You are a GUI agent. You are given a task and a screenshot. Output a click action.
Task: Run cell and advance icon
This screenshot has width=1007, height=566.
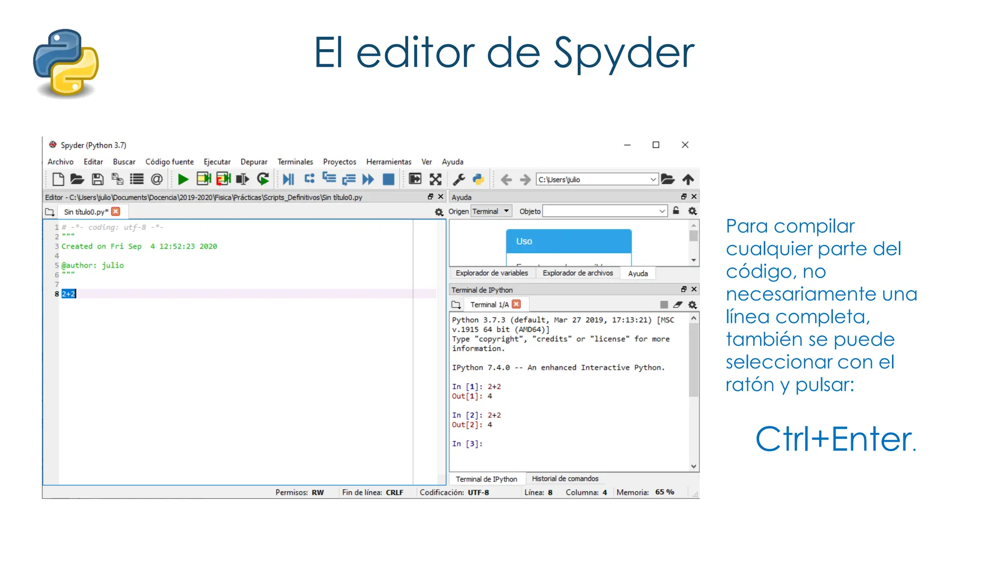point(223,179)
